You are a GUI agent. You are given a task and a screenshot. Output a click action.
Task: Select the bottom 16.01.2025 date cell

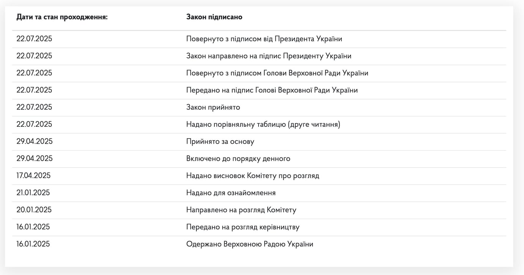coord(33,244)
